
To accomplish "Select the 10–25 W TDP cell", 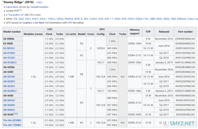I will 148,105.
